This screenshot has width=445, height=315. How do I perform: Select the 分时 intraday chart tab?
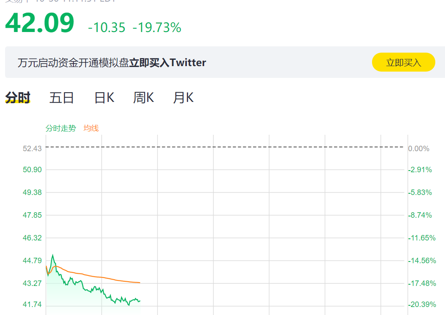[x=18, y=98]
